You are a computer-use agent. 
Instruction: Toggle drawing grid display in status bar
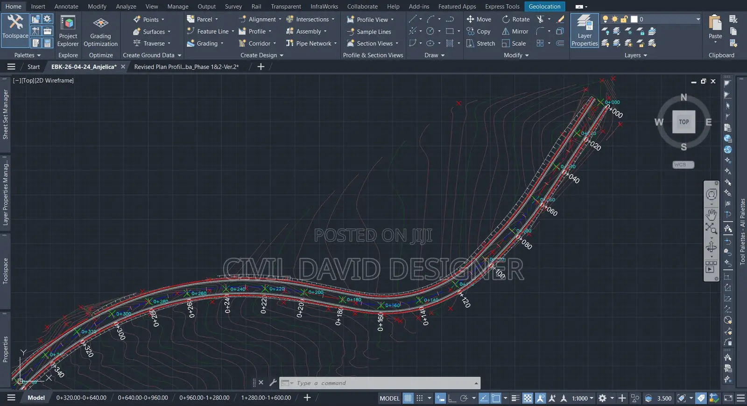(408, 398)
